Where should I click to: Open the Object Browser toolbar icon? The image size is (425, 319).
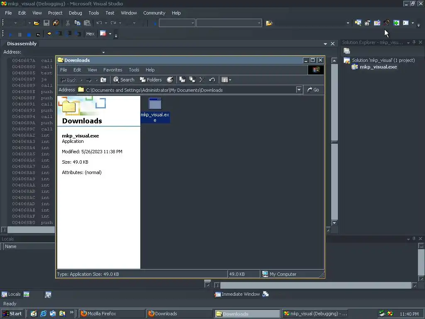pos(377,23)
